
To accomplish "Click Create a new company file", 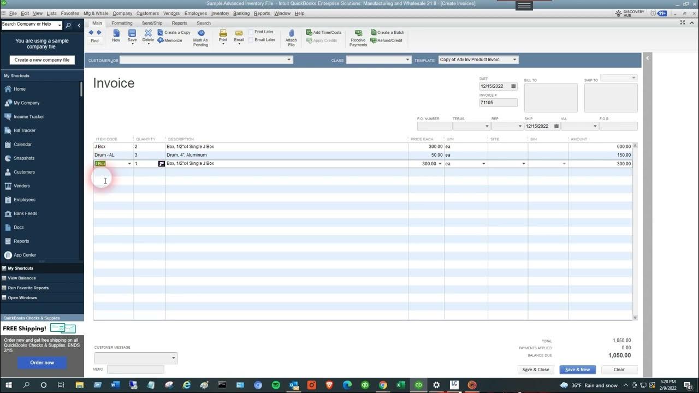I will [x=42, y=60].
